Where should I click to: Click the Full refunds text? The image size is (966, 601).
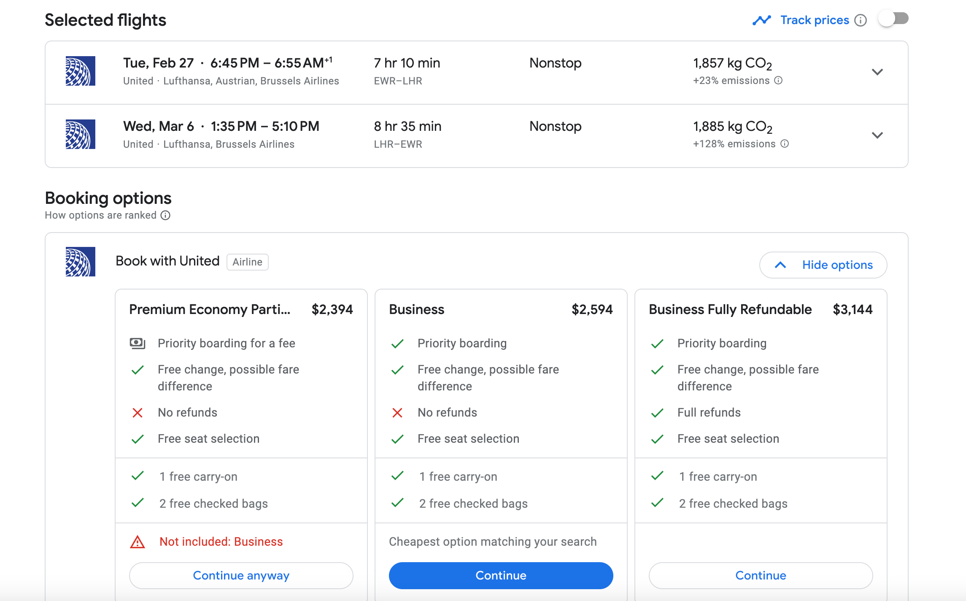point(709,413)
